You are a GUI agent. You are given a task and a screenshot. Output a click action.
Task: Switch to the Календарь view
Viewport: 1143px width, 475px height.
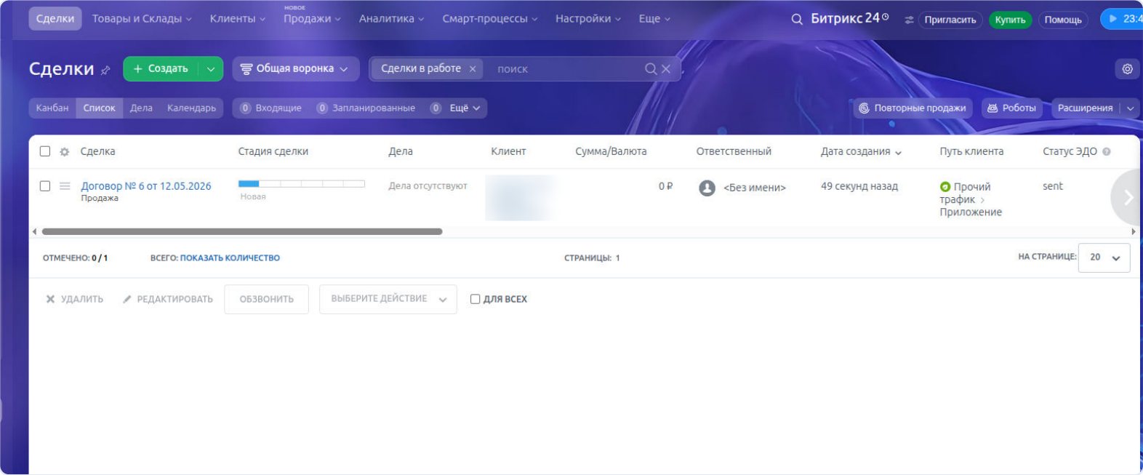tap(191, 108)
